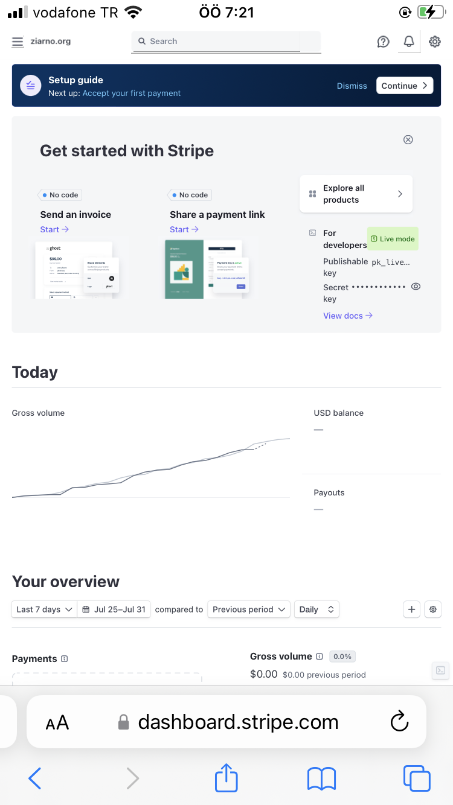Image resolution: width=453 pixels, height=805 pixels.
Task: Expand Explore all products
Action: click(356, 194)
